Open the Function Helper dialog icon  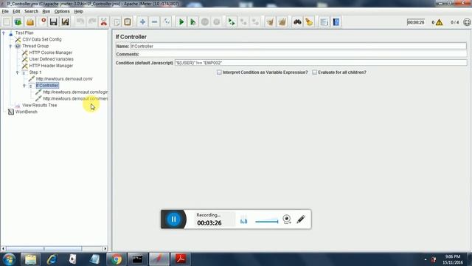coord(324,21)
